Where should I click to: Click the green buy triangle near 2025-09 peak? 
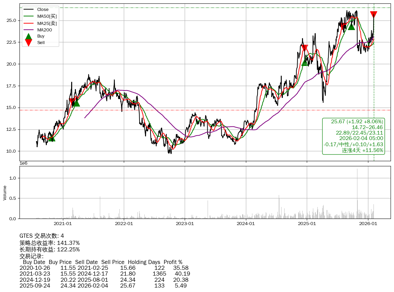click(x=351, y=26)
